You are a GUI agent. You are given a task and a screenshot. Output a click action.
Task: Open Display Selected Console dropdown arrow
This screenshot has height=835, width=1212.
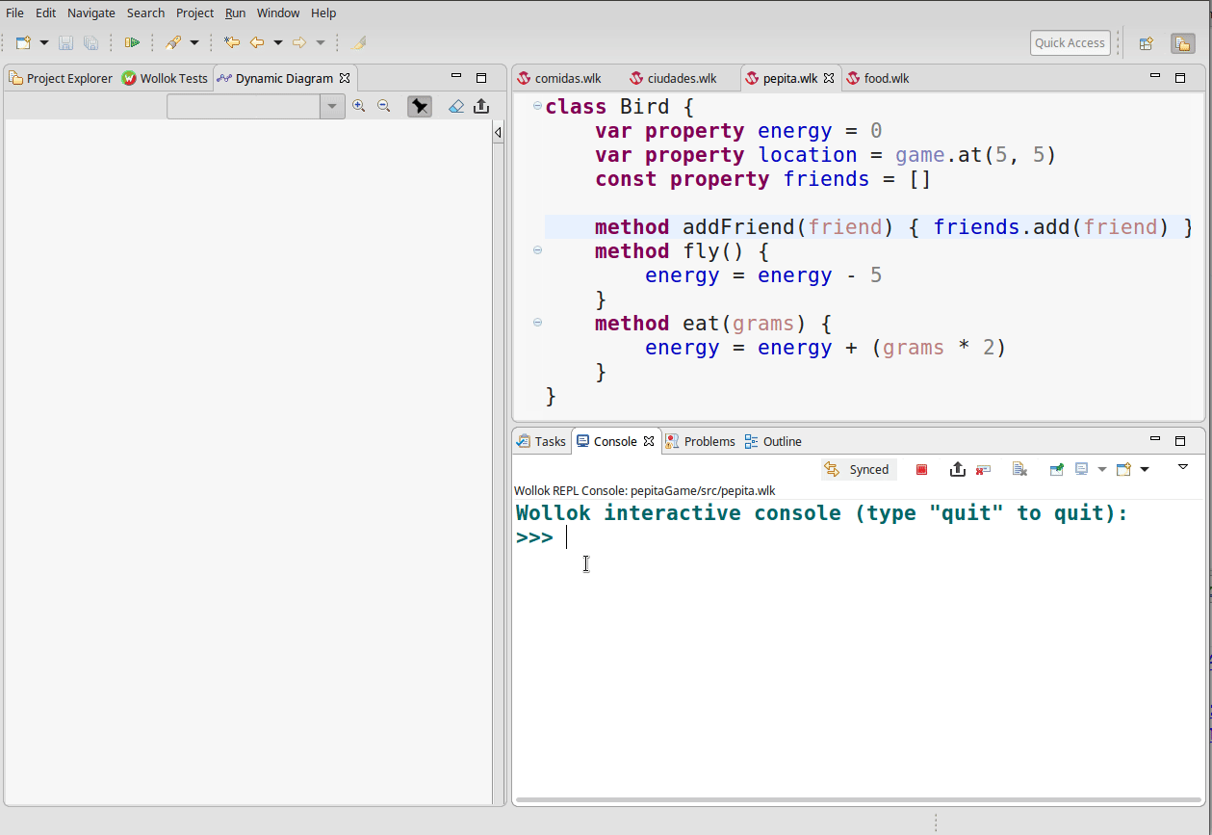(1102, 469)
